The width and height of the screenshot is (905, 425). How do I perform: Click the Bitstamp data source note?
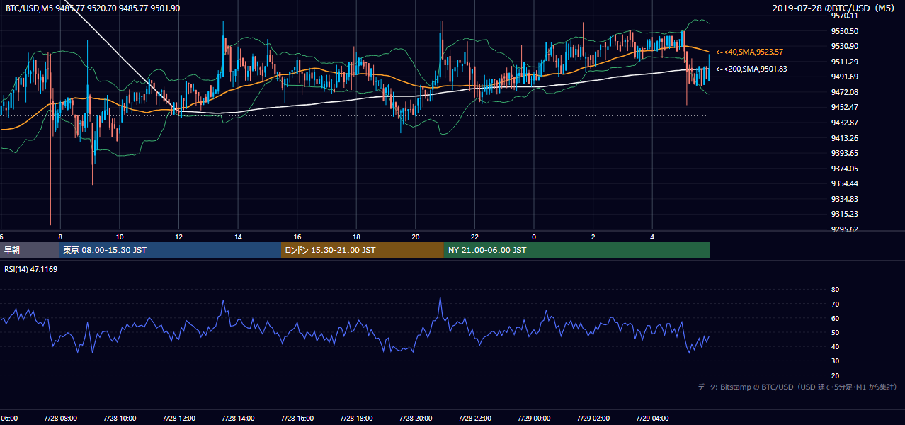tap(797, 387)
